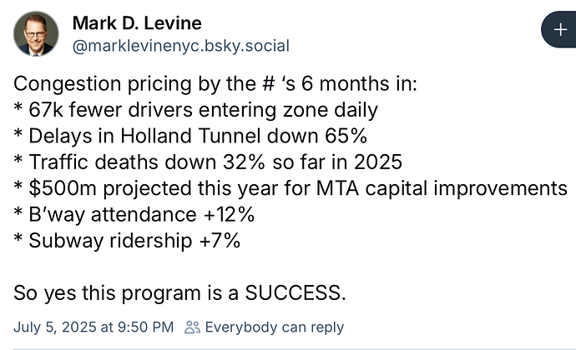Click the word SUCCESS in the post
576x350 pixels.
[296, 292]
